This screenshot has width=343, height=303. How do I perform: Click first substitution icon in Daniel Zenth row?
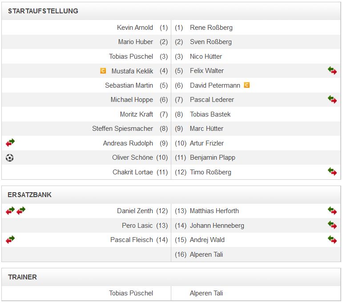pos(10,210)
